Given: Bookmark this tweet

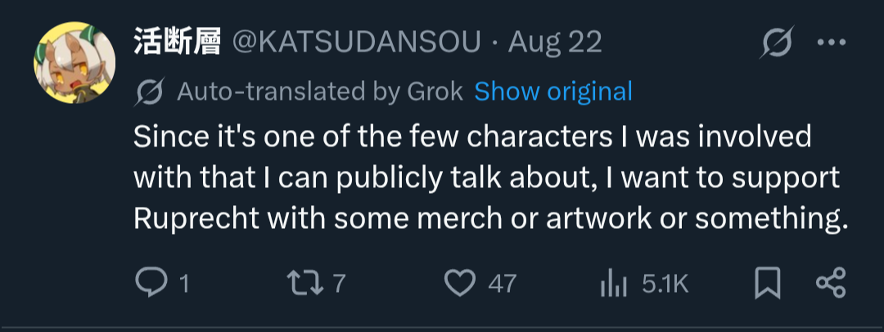Looking at the screenshot, I should point(767,284).
